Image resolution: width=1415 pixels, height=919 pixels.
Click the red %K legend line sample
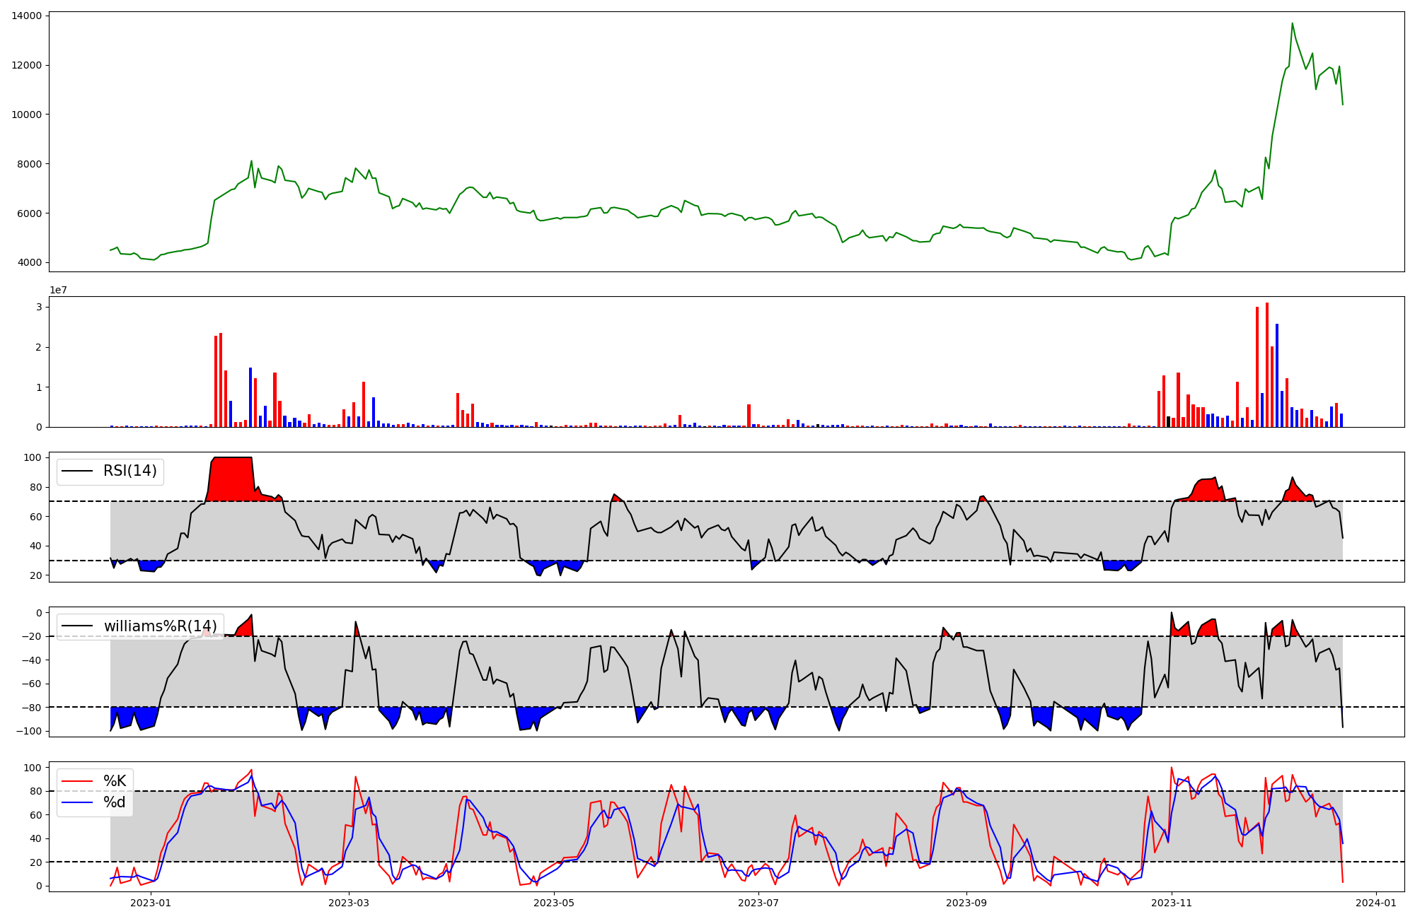pyautogui.click(x=77, y=781)
